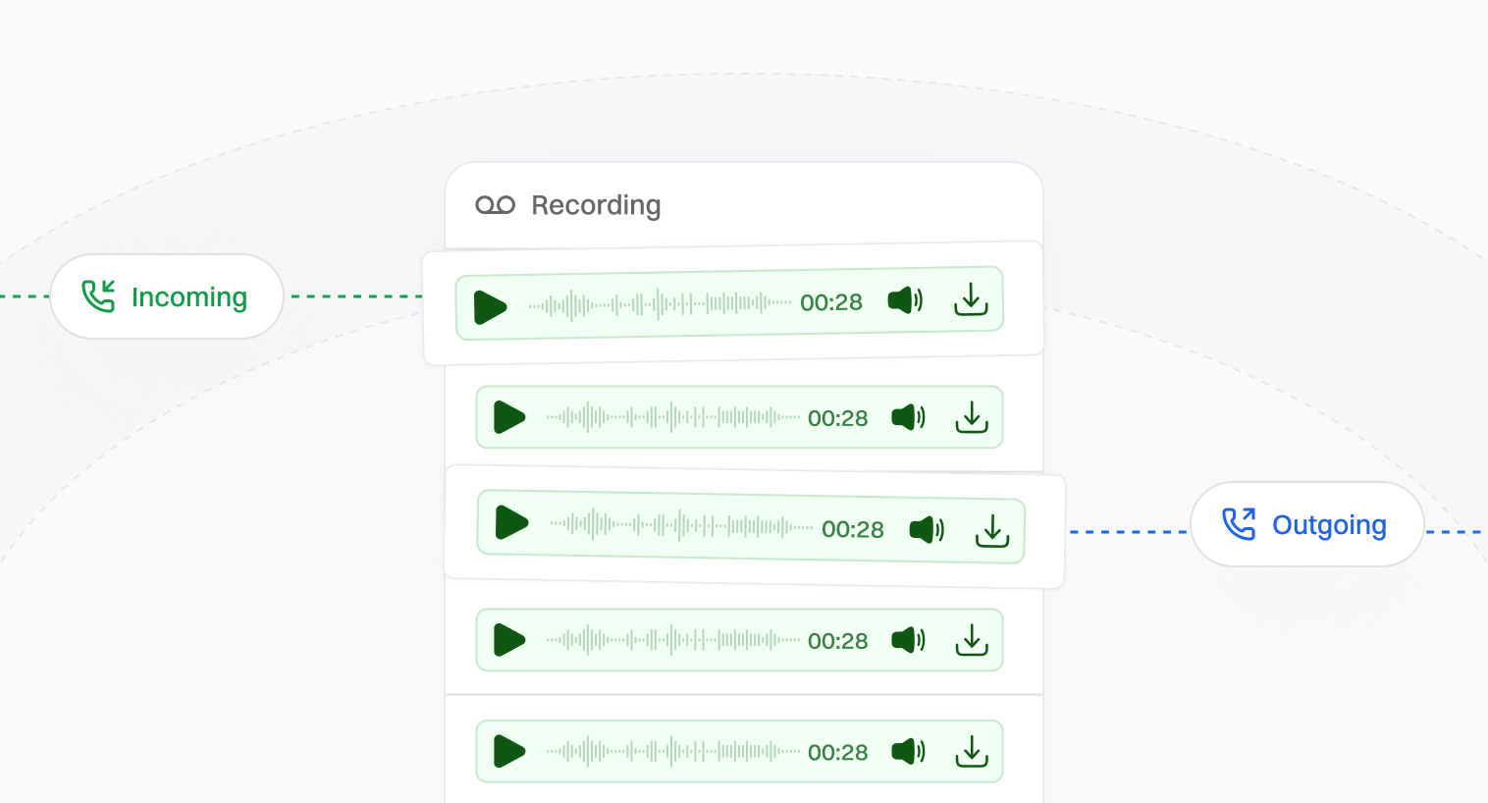The width and height of the screenshot is (1488, 803).
Task: Play the third, tilted recording
Action: (x=511, y=522)
